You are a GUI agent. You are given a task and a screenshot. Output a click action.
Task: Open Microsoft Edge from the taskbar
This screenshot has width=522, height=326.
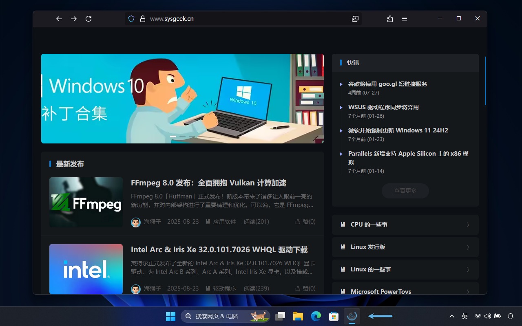[x=316, y=316]
